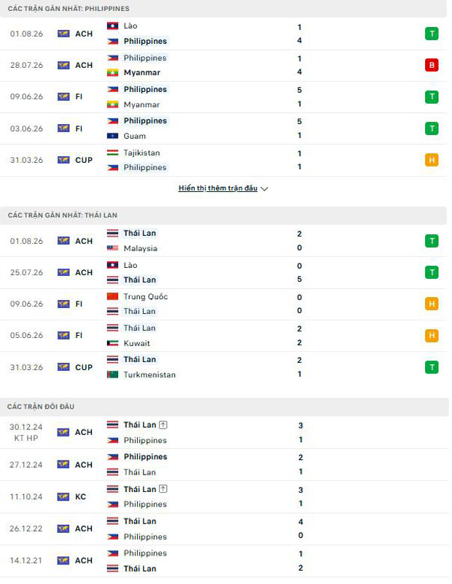Click the Kuwait flag icon
The image size is (452, 584).
point(113,343)
